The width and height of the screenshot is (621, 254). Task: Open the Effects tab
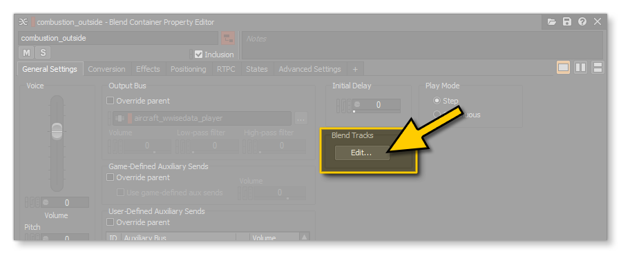click(148, 69)
